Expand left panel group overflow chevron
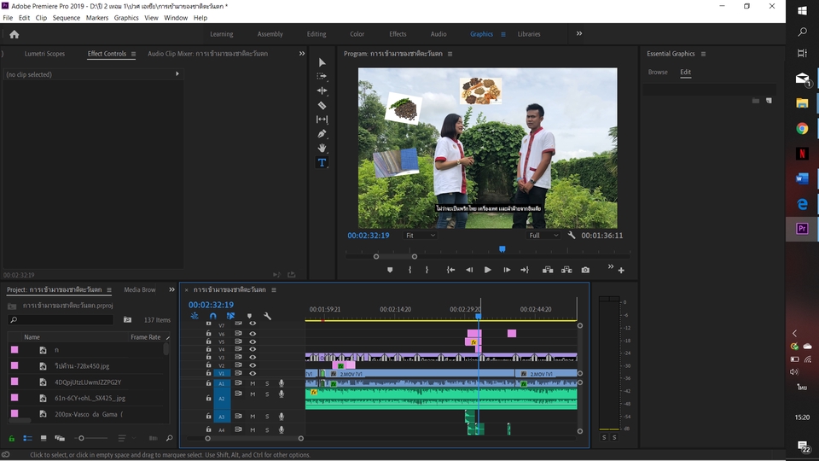819x461 pixels. pyautogui.click(x=301, y=53)
